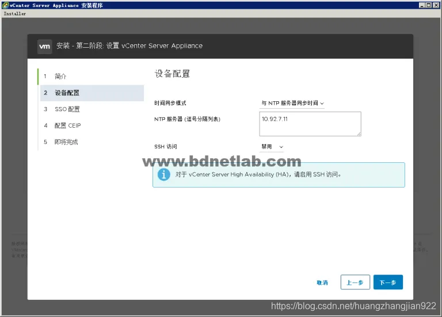Click the blue info icon in the notice
This screenshot has width=442, height=317.
coord(164,174)
